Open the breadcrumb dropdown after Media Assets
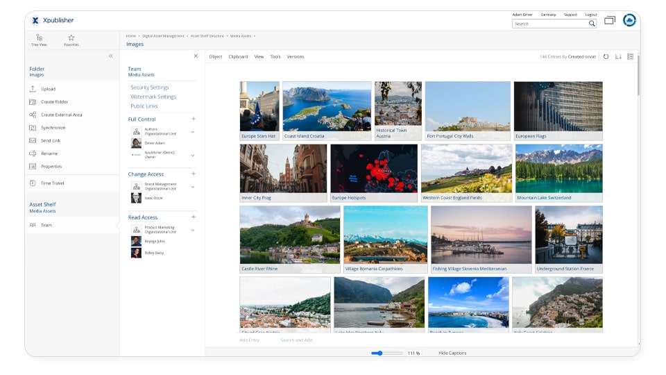Image resolution: width=666 pixels, height=375 pixels. (x=255, y=36)
